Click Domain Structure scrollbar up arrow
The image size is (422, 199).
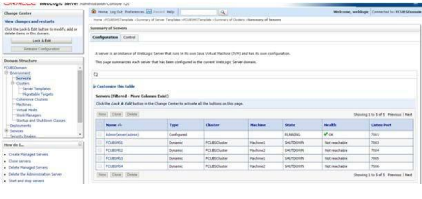80,68
